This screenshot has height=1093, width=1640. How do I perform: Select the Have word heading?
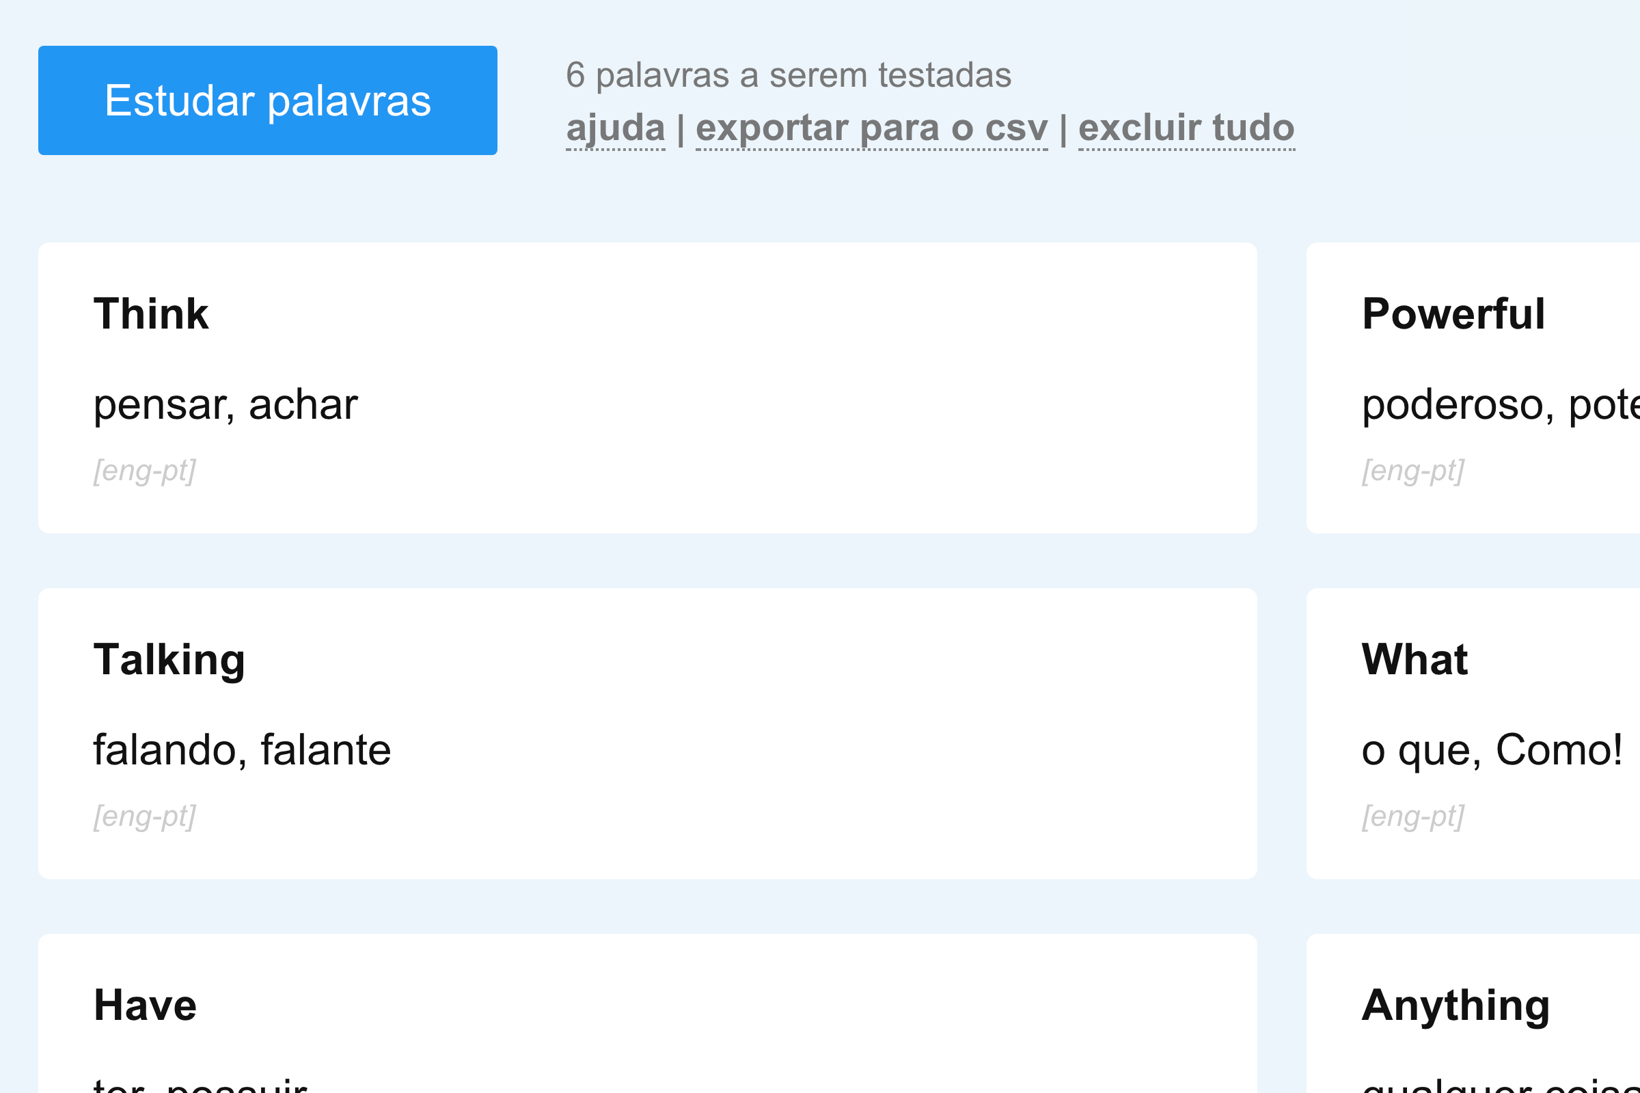(x=145, y=1005)
